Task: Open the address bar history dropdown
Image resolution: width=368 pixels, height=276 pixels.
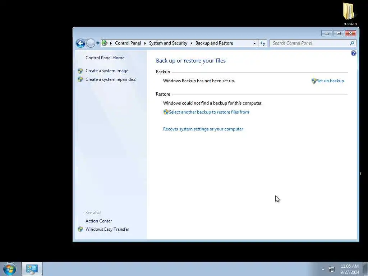Action: pyautogui.click(x=254, y=43)
